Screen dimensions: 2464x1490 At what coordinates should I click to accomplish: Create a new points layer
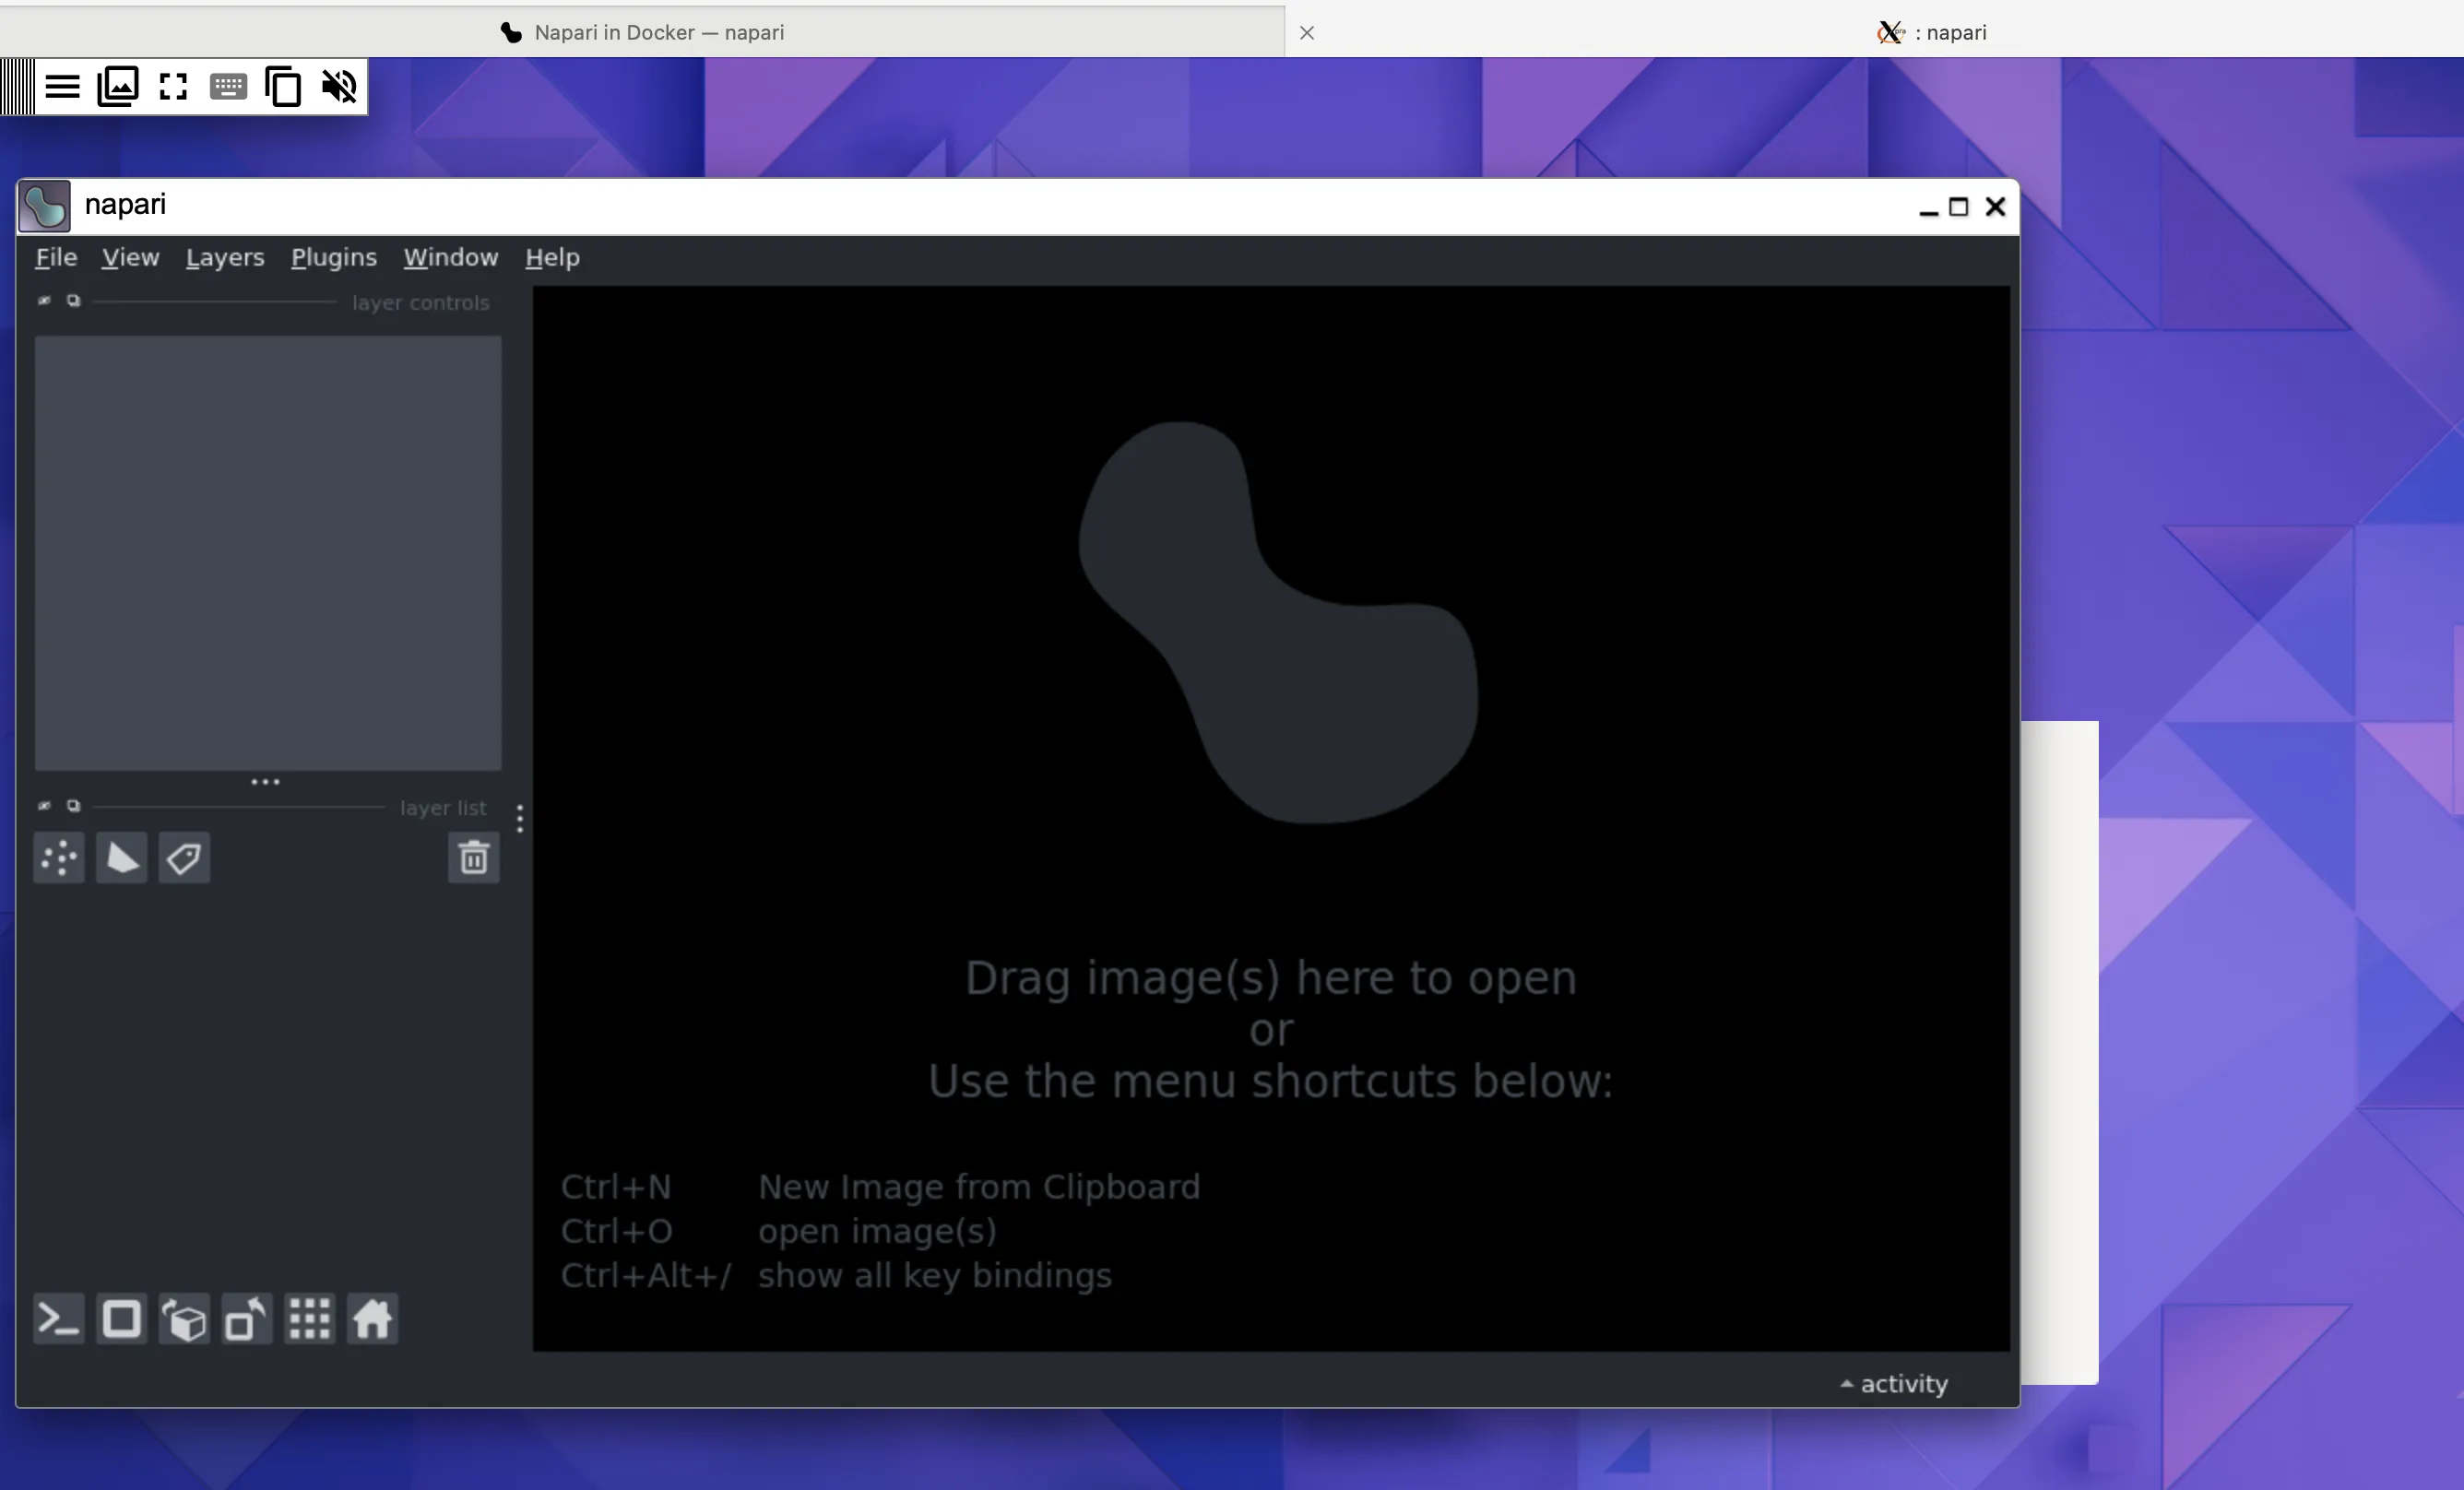(x=59, y=858)
